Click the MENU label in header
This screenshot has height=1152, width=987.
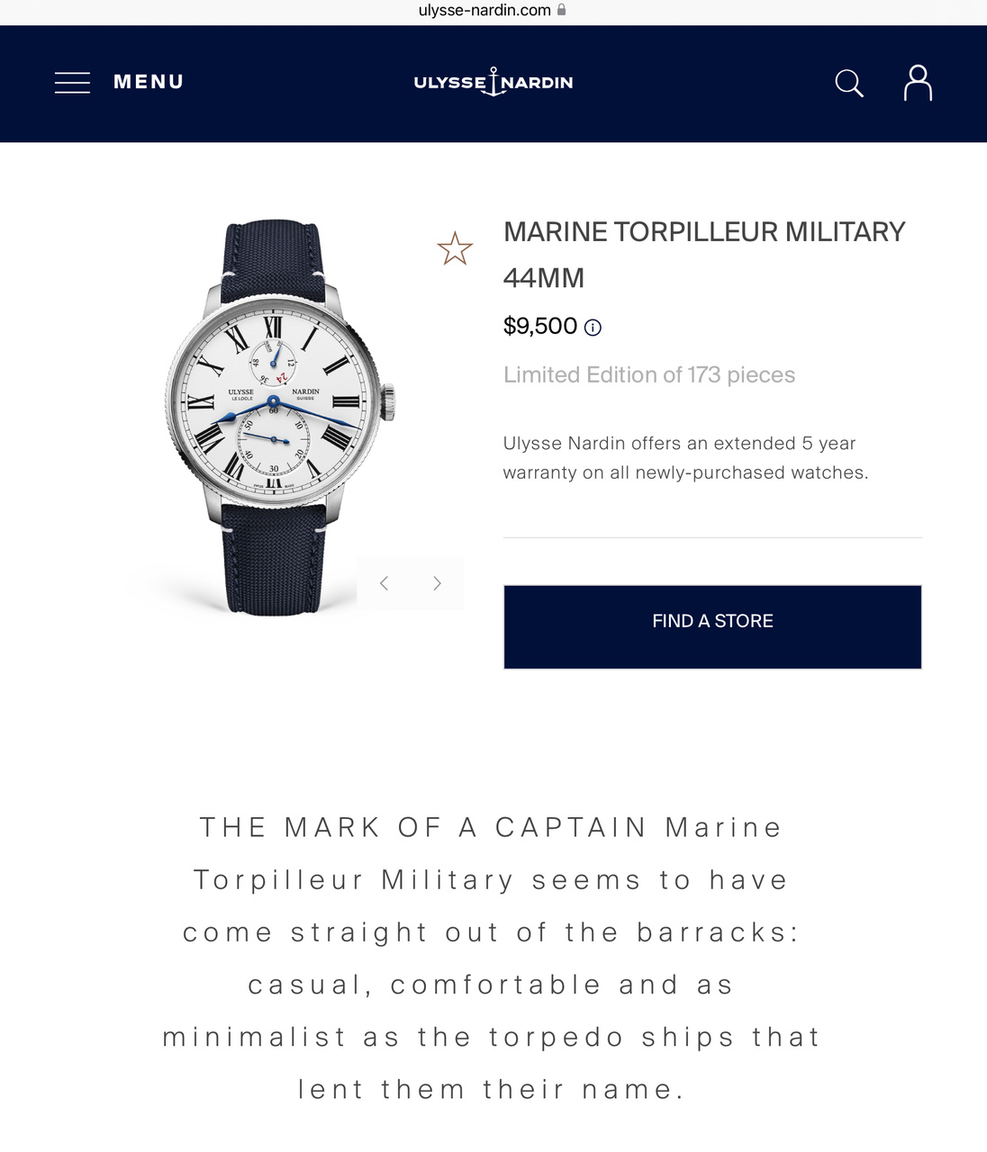point(149,82)
